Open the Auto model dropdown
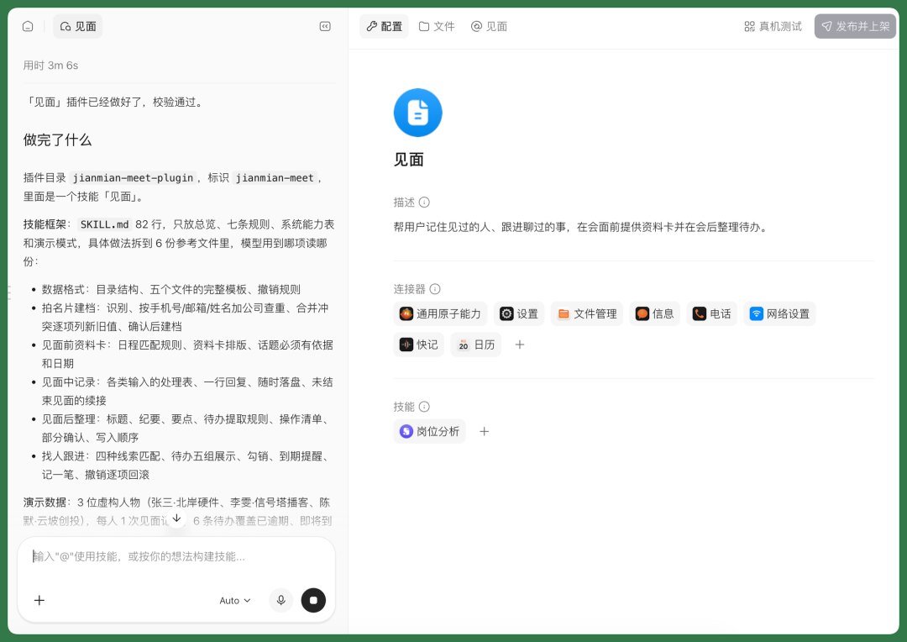 tap(235, 600)
